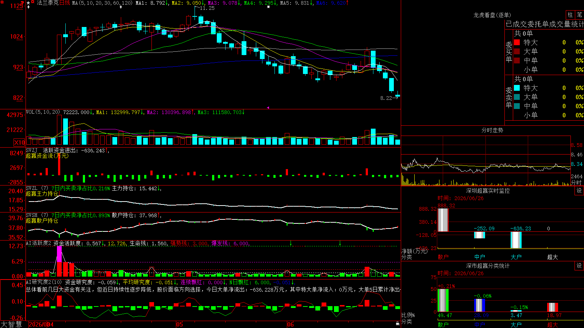Click the white star marker above the K-line
Screen dimensions: 584x328
pos(269,7)
